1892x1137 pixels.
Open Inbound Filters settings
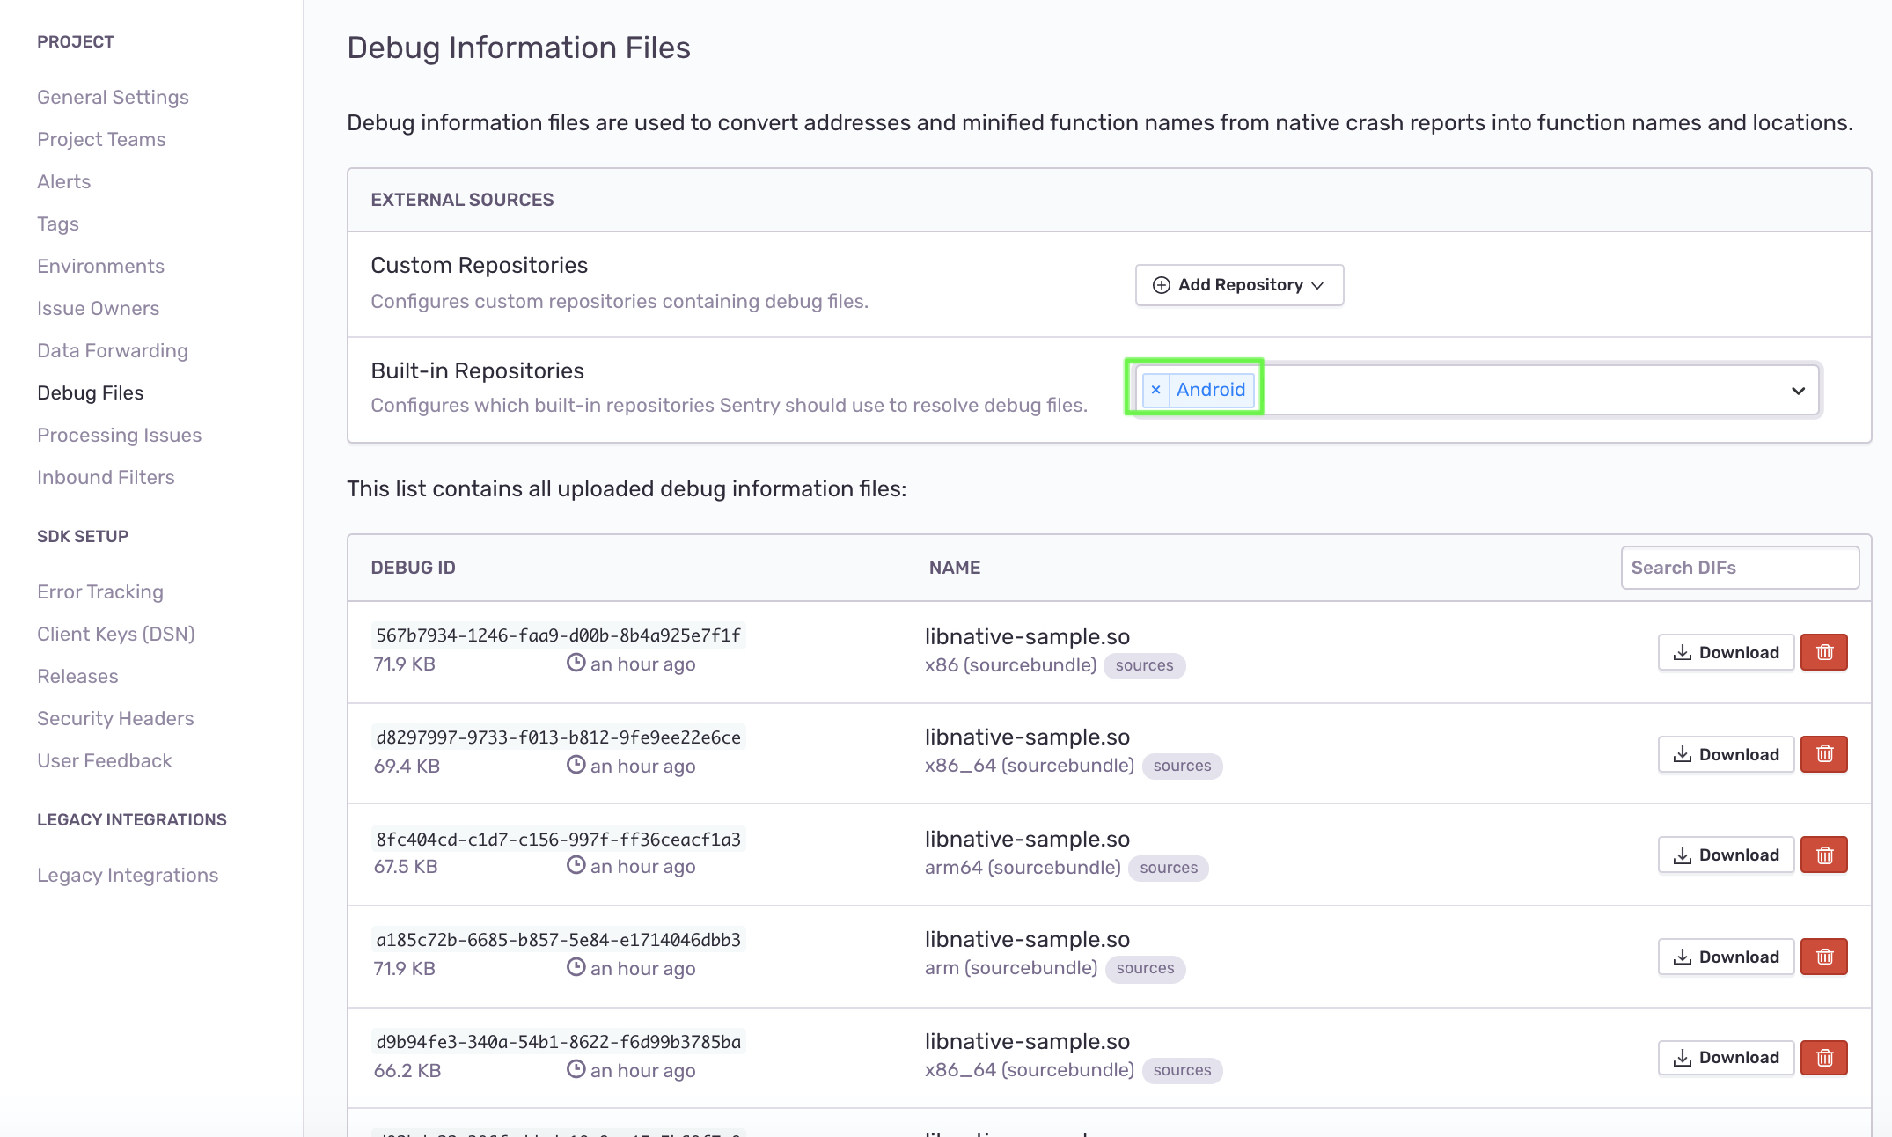tap(106, 477)
